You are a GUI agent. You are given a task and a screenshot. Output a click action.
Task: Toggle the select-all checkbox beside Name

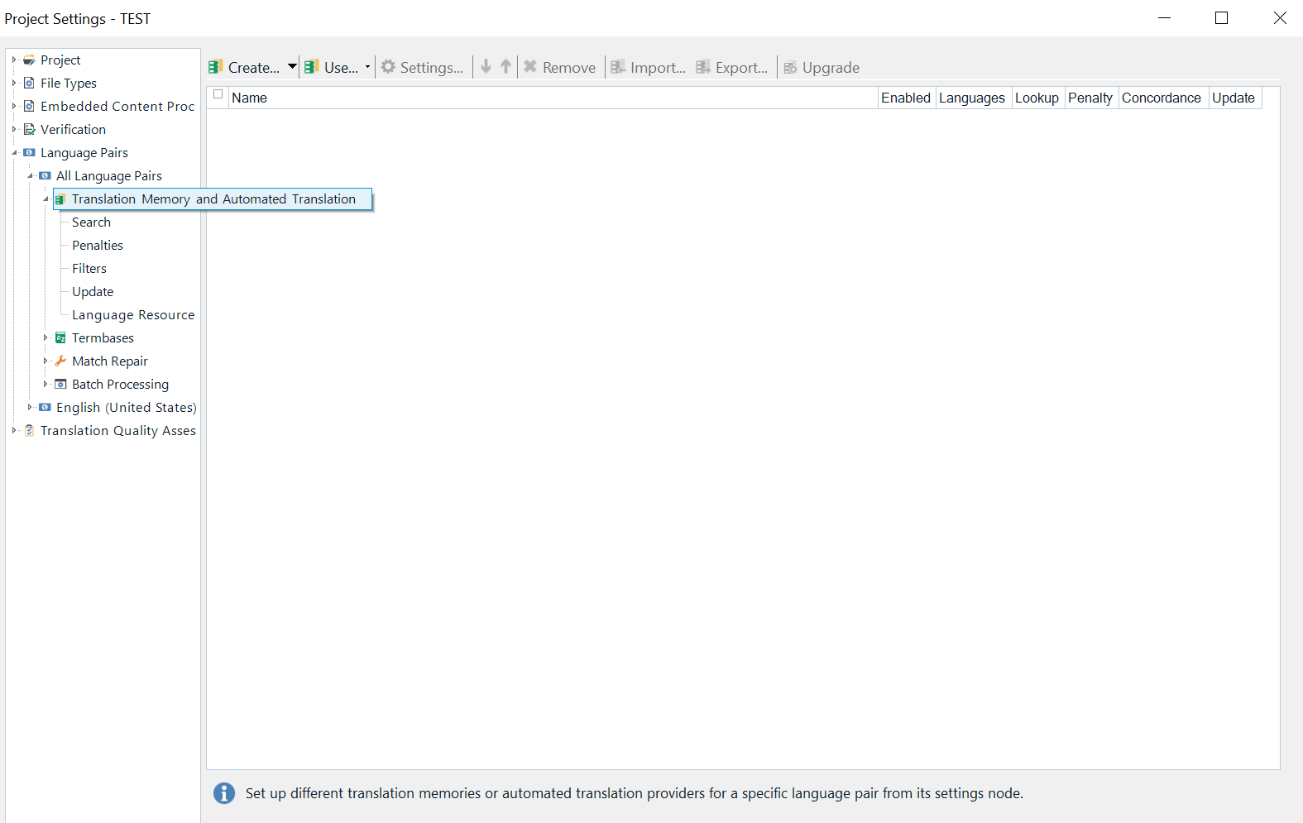218,94
